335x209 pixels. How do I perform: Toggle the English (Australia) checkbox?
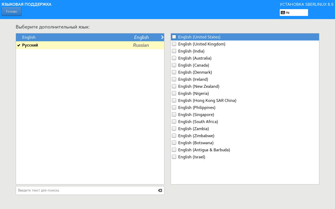click(174, 58)
